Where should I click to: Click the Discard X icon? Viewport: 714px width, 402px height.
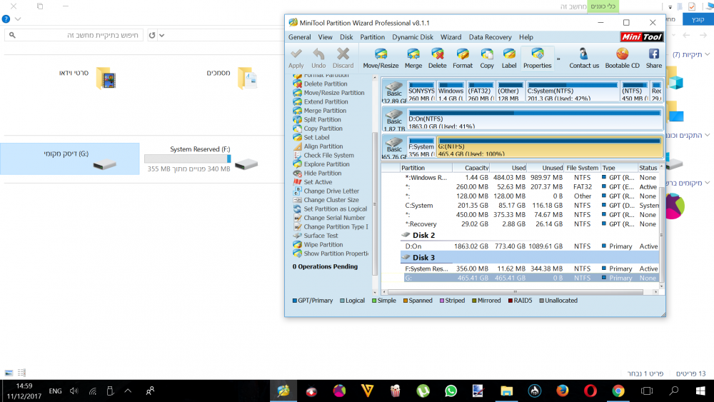pyautogui.click(x=343, y=54)
